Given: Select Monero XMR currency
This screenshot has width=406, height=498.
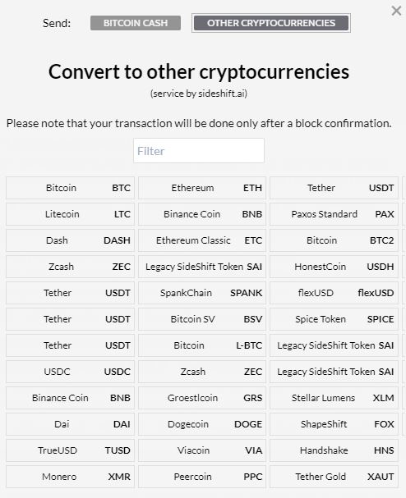Looking at the screenshot, I should click(x=70, y=477).
